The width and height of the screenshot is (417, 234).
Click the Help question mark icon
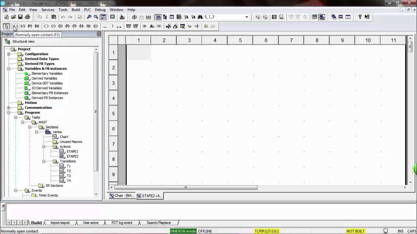[360, 17]
